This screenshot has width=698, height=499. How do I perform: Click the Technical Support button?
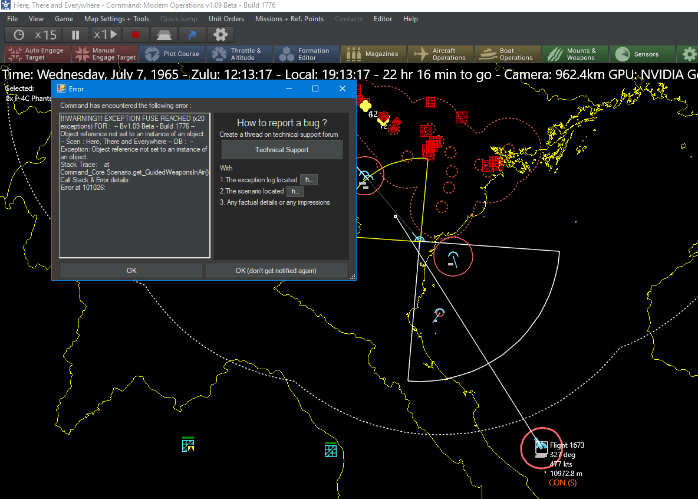[x=282, y=150]
